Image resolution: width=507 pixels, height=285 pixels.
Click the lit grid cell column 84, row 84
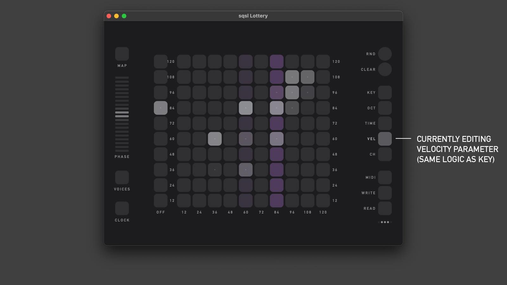tap(277, 108)
